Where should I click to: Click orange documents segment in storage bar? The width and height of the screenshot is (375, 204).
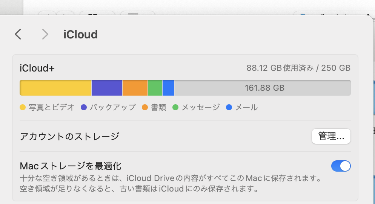point(135,88)
